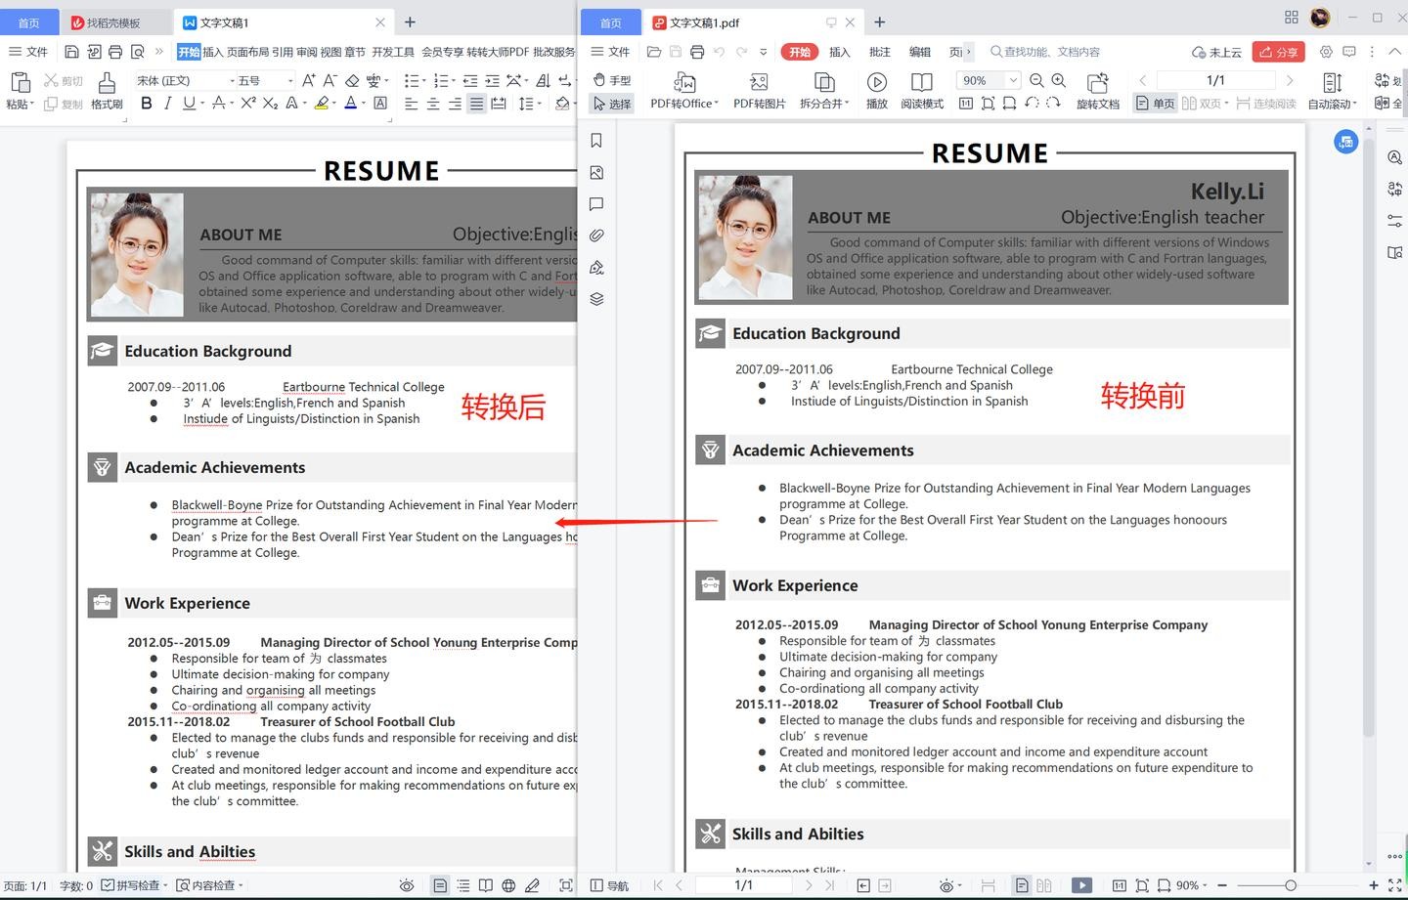Click the 阅读模式 reading mode button

921,89
